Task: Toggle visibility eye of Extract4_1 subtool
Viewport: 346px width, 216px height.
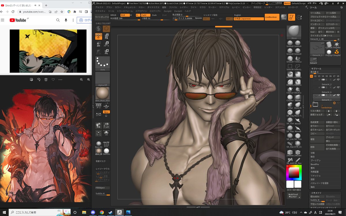Action: tap(338, 95)
